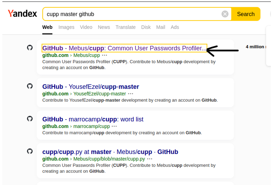The image size is (275, 185).
Task: Open the three-dot menu next to cupp.py URL
Action: point(149,159)
